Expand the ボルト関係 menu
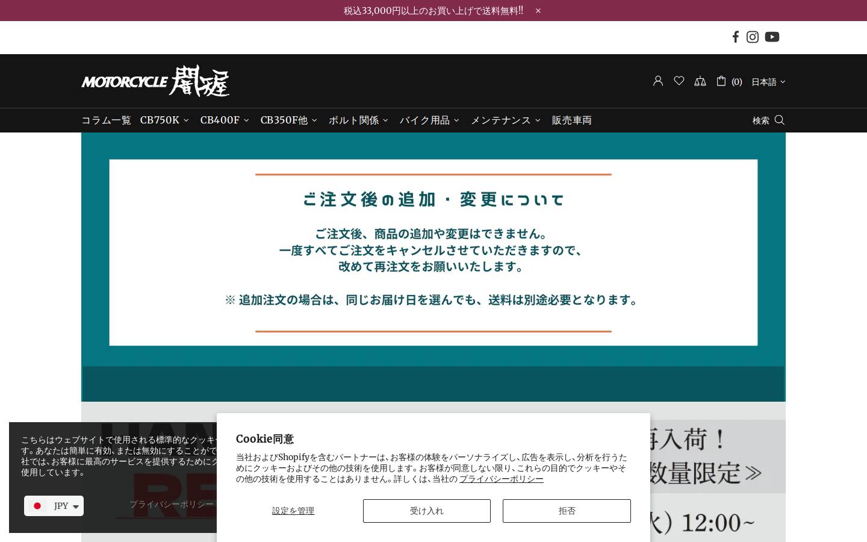 (x=358, y=120)
